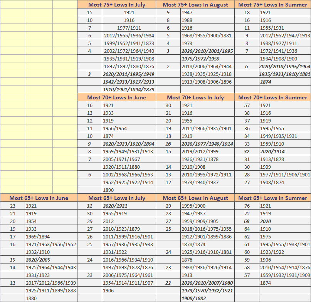The image size is (311, 302).
Task: Click cell '2010/1995/1972/1911'
Action: pyautogui.click(x=207, y=175)
